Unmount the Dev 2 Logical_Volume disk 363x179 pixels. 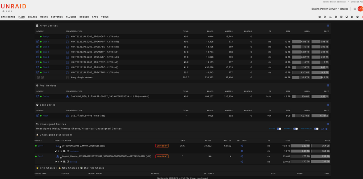pos(162,157)
